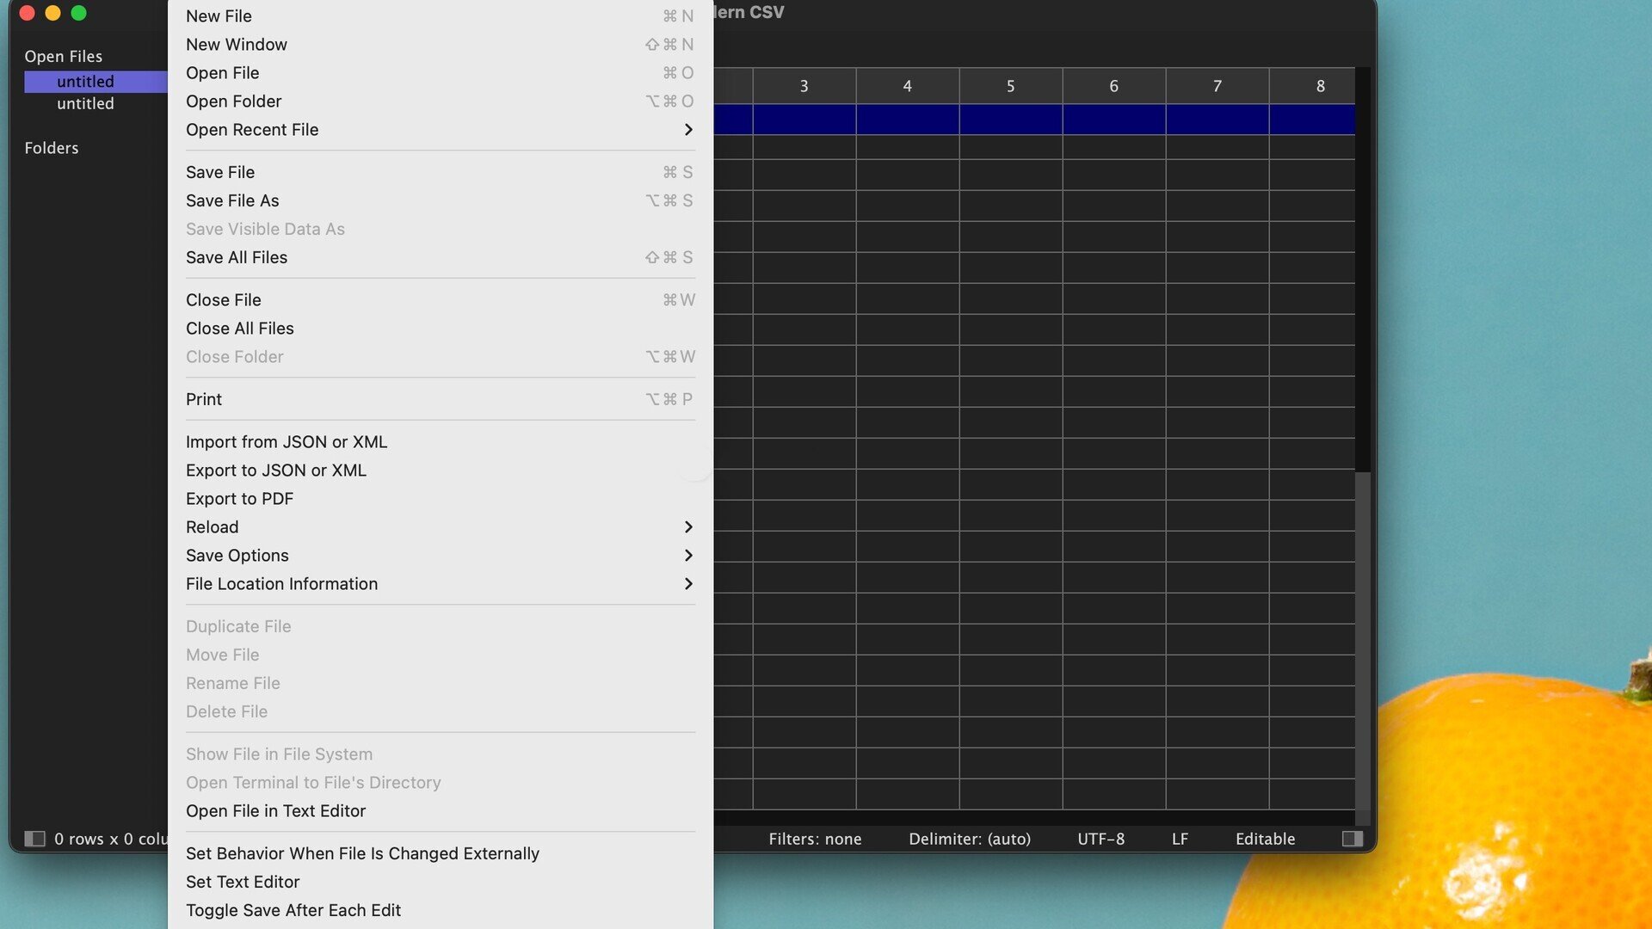Click column header 8
The image size is (1652, 929).
click(x=1312, y=86)
